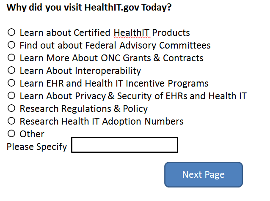This screenshot has height=201, width=270.
Task: Select the Learn About Interoperability radio button
Action: pyautogui.click(x=11, y=70)
